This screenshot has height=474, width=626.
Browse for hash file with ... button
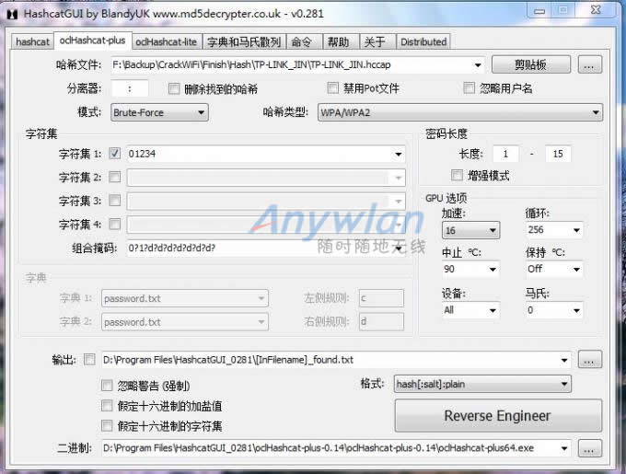[x=589, y=64]
